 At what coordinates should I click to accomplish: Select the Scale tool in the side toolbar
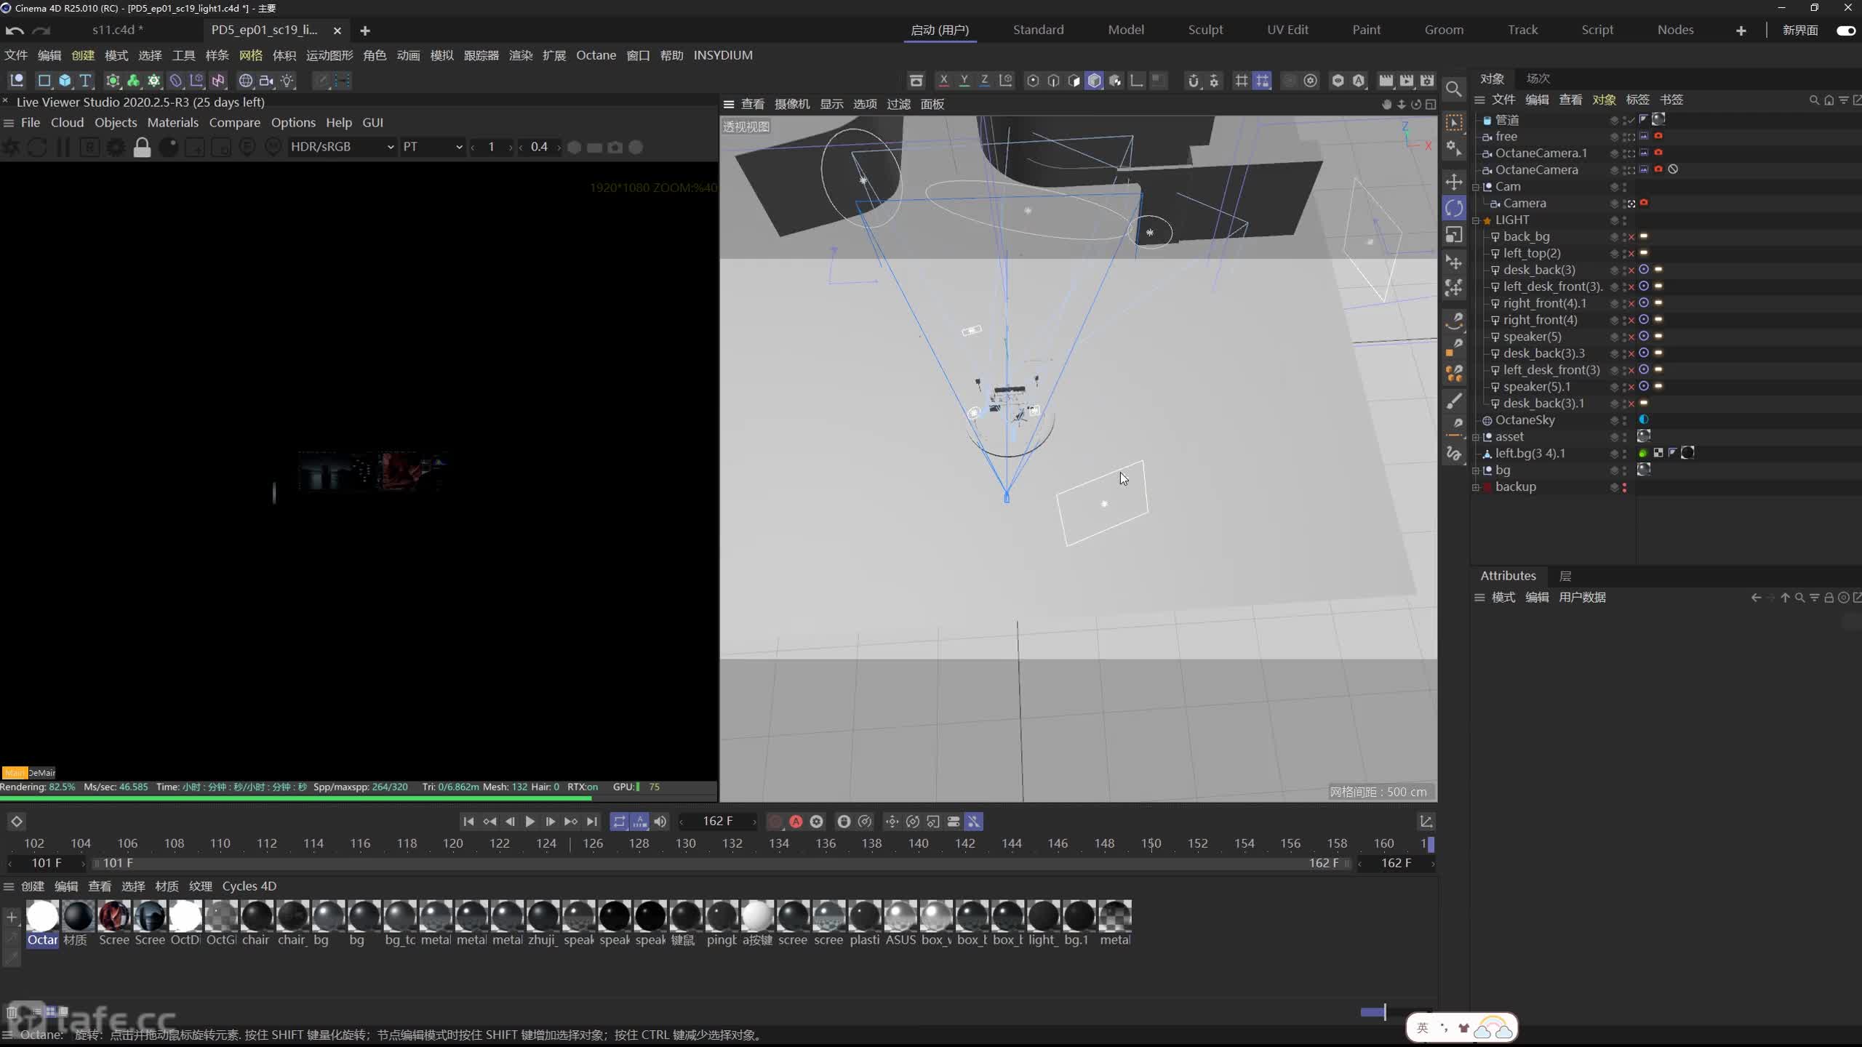click(x=1454, y=235)
